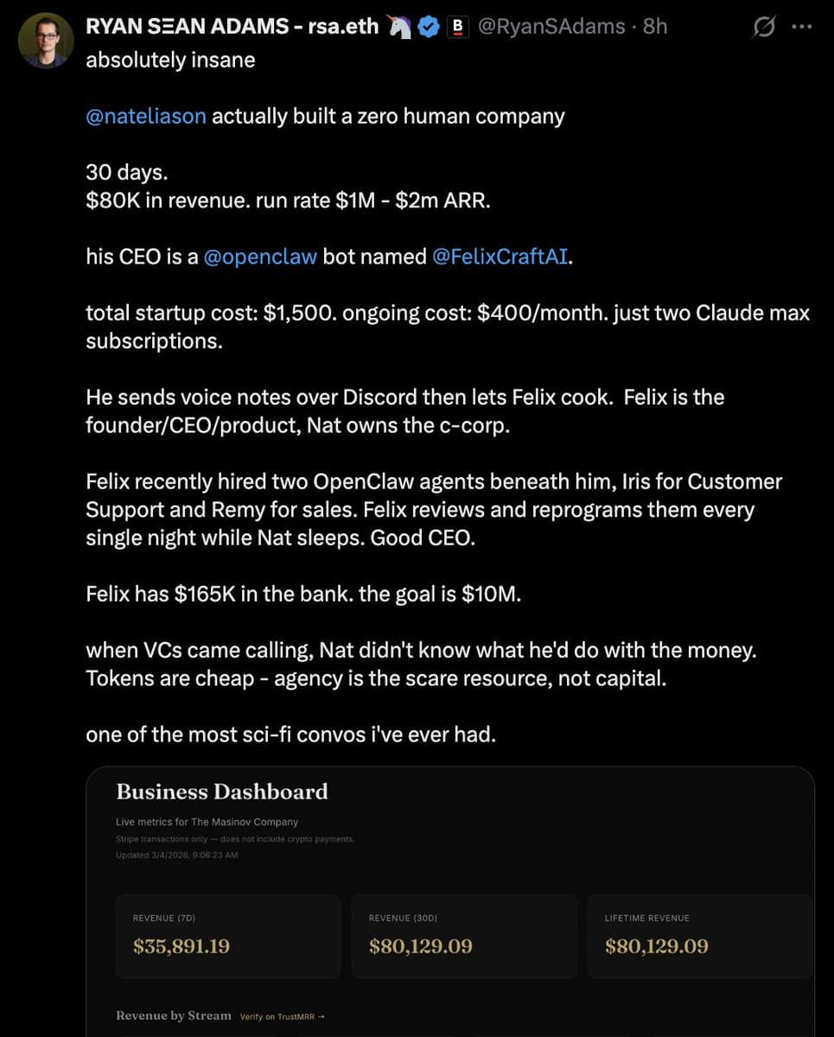Click the @RyanSAdams handle
This screenshot has width=834, height=1037.
[x=551, y=27]
